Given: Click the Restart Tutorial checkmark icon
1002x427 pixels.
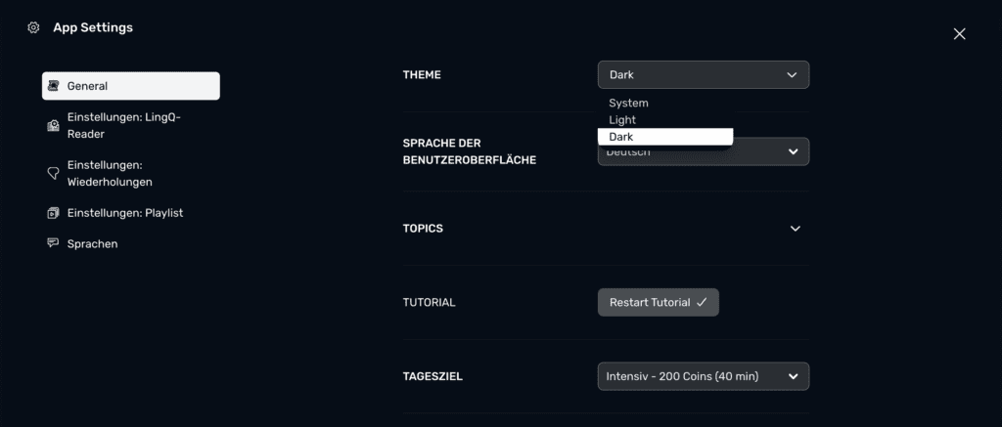Looking at the screenshot, I should (702, 303).
